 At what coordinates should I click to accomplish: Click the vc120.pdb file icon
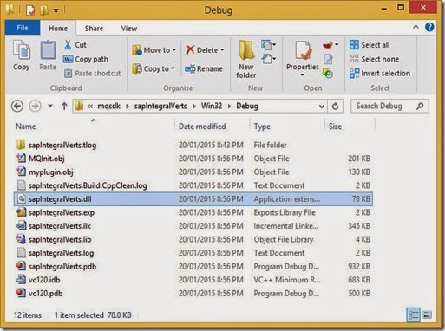pyautogui.click(x=21, y=293)
